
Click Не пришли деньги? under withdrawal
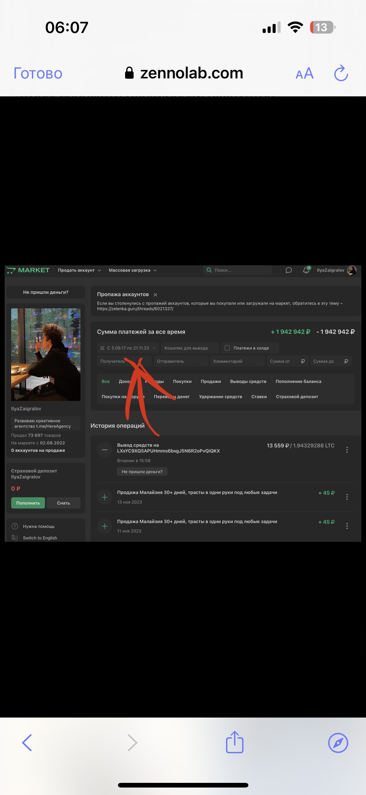coord(142,472)
